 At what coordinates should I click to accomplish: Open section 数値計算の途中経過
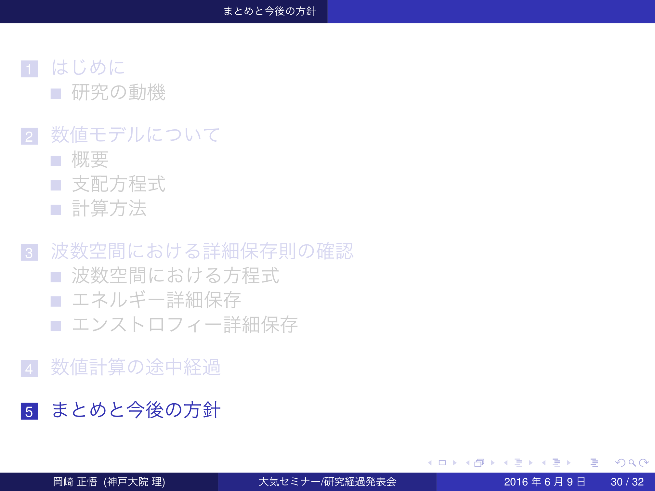click(136, 368)
